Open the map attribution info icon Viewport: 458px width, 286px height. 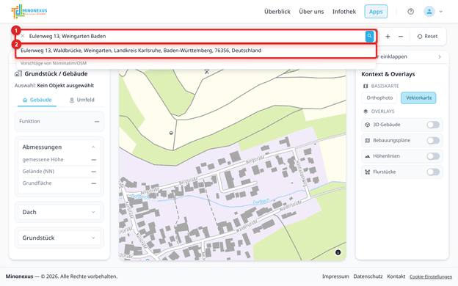[x=338, y=252]
